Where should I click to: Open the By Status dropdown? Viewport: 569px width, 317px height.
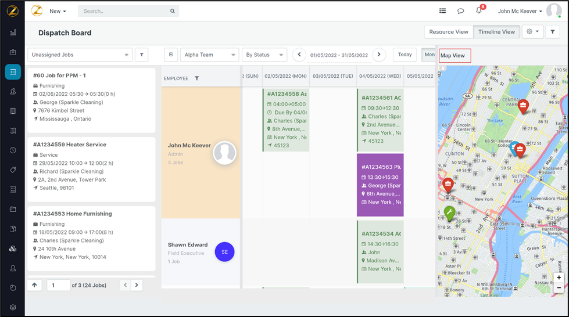pyautogui.click(x=264, y=55)
